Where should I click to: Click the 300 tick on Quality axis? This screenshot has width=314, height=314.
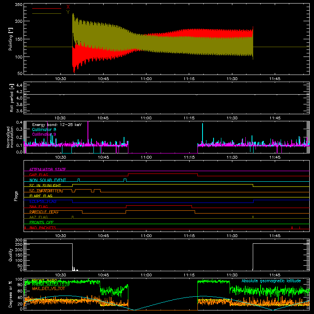[x=19, y=240]
